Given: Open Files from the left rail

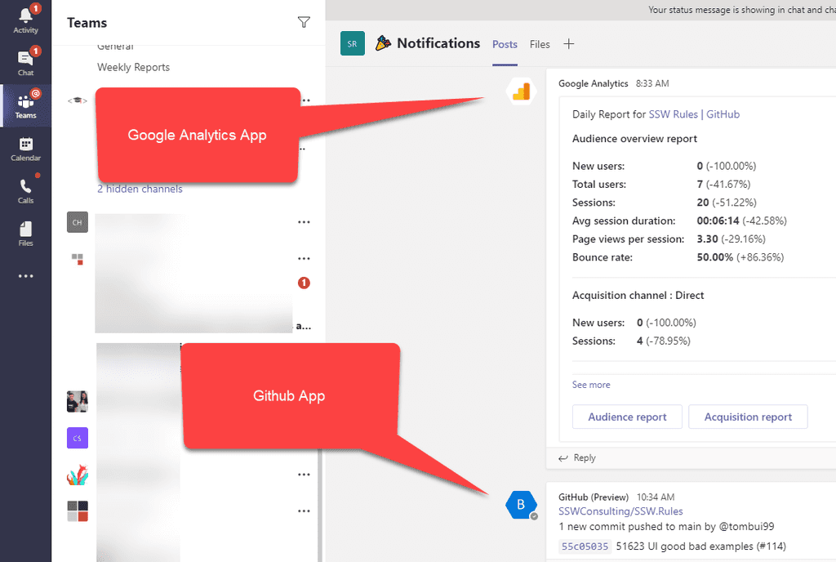Looking at the screenshot, I should pyautogui.click(x=25, y=233).
